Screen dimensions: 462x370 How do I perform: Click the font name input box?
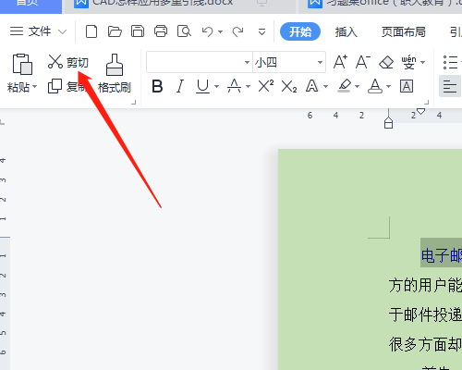195,62
